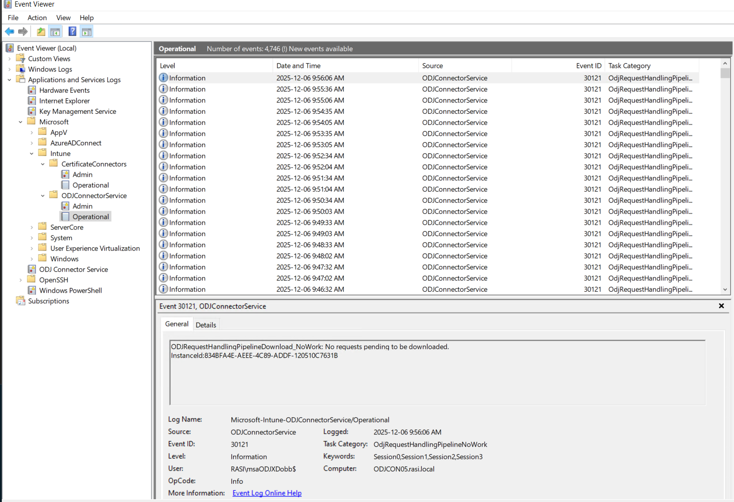The width and height of the screenshot is (734, 502).
Task: Click the event list scrollbar up arrow
Action: point(725,63)
